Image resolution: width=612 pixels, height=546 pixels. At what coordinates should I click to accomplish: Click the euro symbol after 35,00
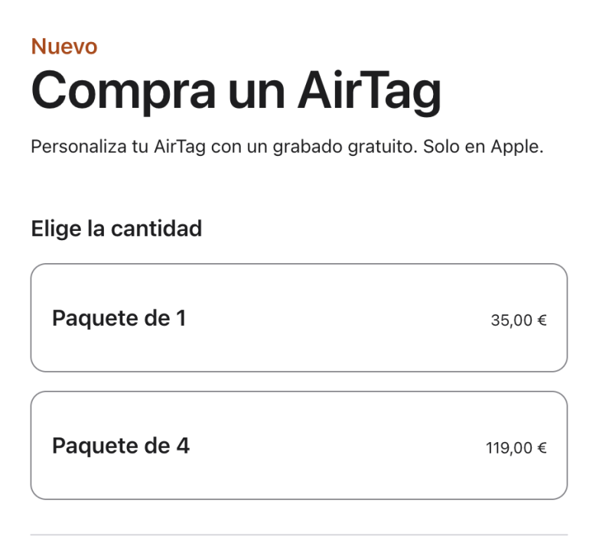(x=542, y=320)
